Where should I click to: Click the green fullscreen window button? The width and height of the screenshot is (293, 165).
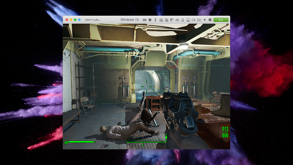pyautogui.click(x=75, y=20)
